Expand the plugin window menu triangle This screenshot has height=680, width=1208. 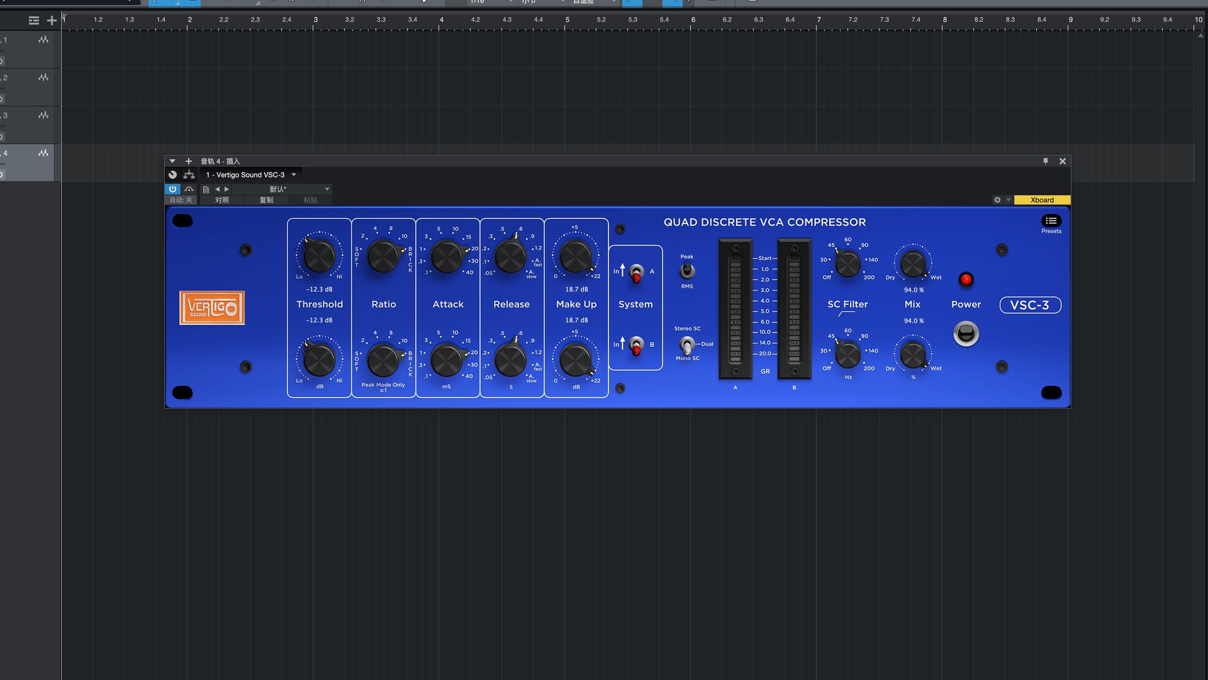pyautogui.click(x=172, y=161)
